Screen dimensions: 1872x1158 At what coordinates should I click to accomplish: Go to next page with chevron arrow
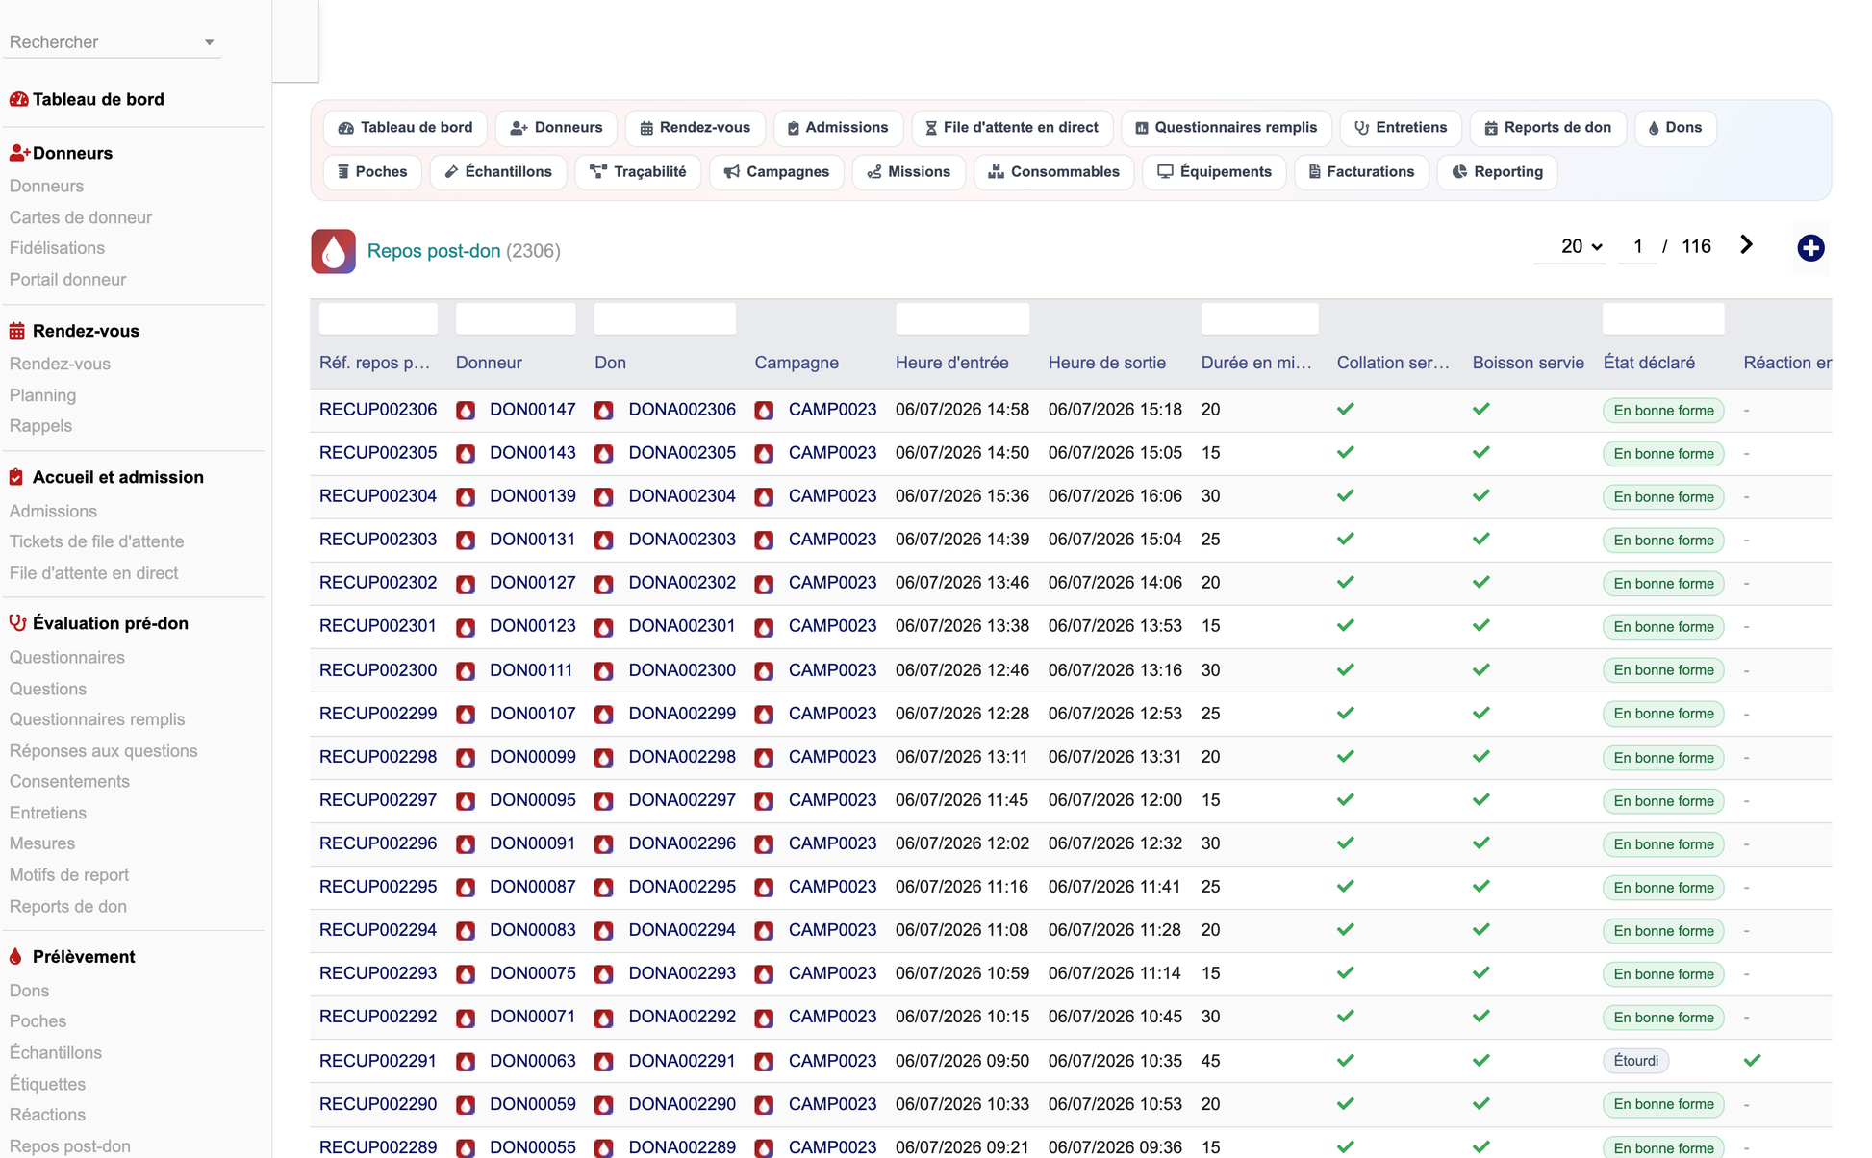click(x=1746, y=245)
